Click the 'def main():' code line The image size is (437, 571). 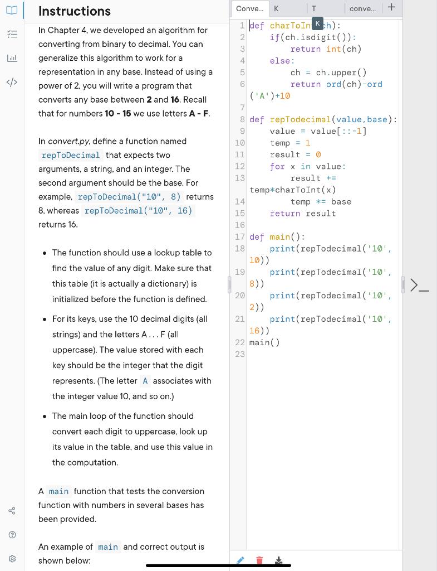277,236
